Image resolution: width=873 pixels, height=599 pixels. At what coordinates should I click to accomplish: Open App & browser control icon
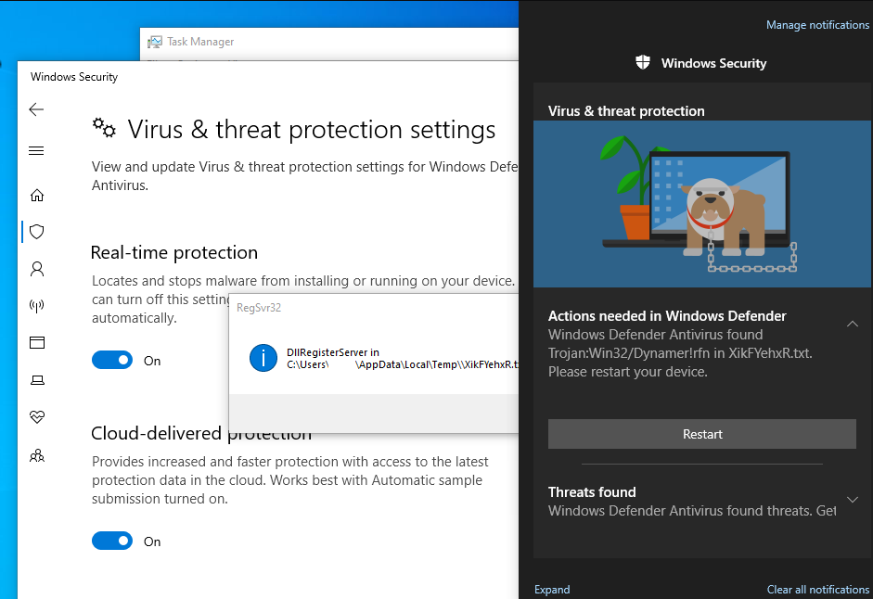point(37,342)
